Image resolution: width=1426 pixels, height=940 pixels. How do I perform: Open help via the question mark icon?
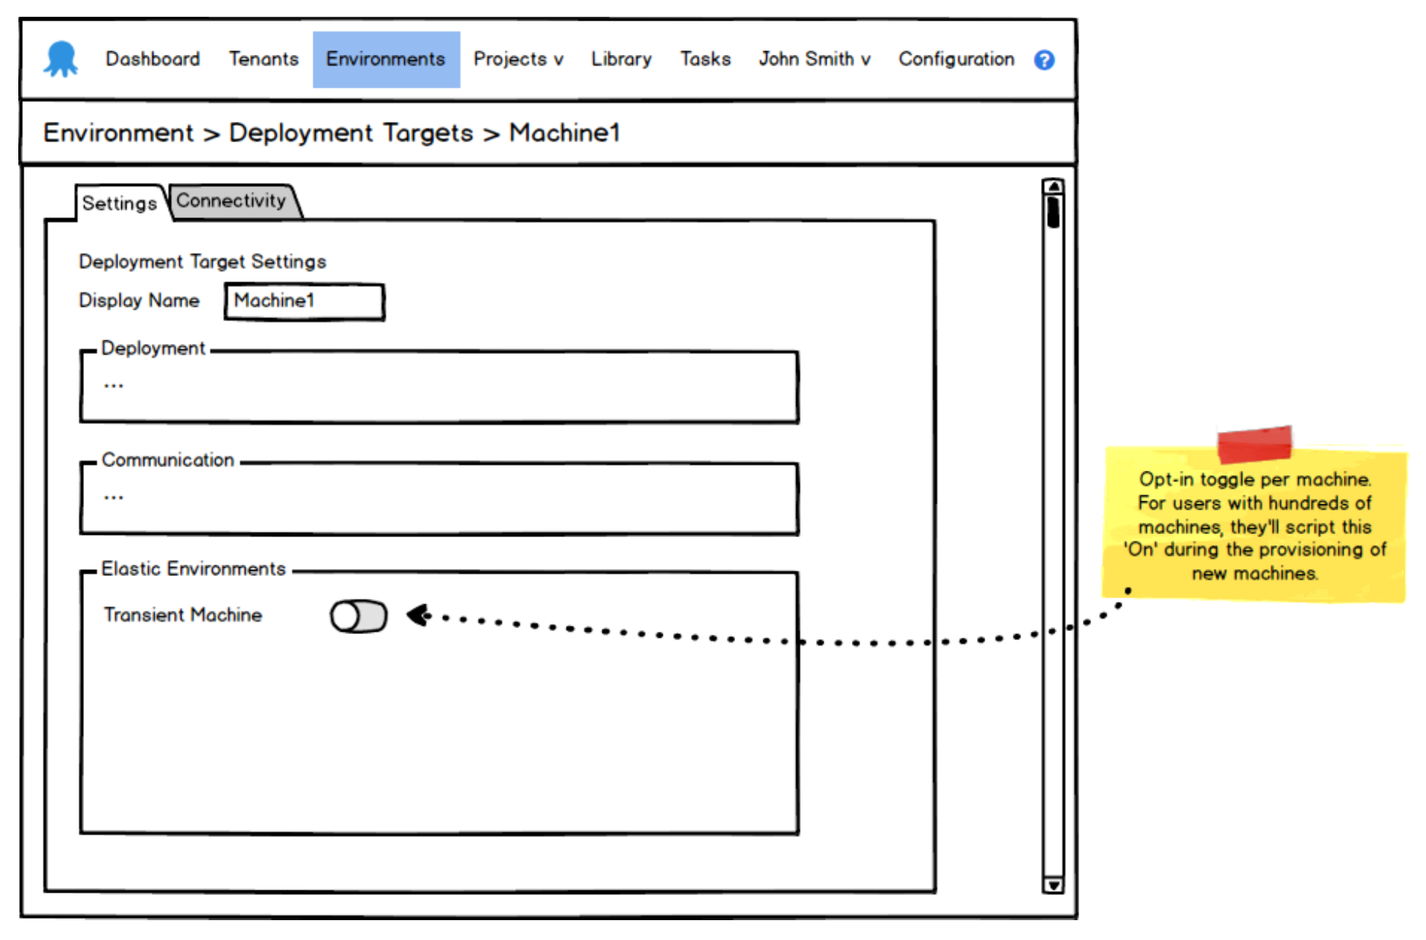click(x=1045, y=60)
